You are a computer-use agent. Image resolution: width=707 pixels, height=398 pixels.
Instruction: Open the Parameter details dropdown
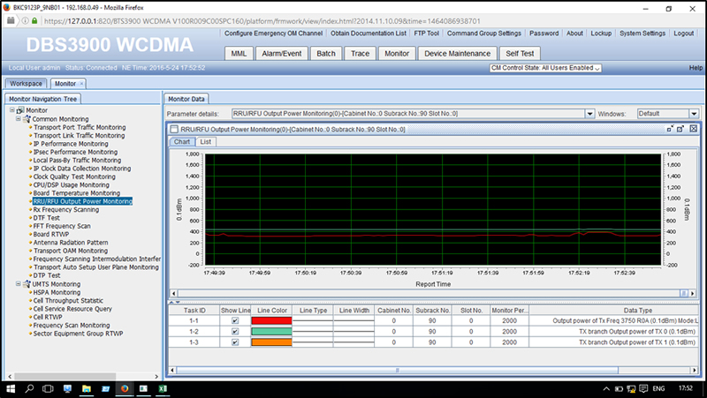[x=589, y=114]
